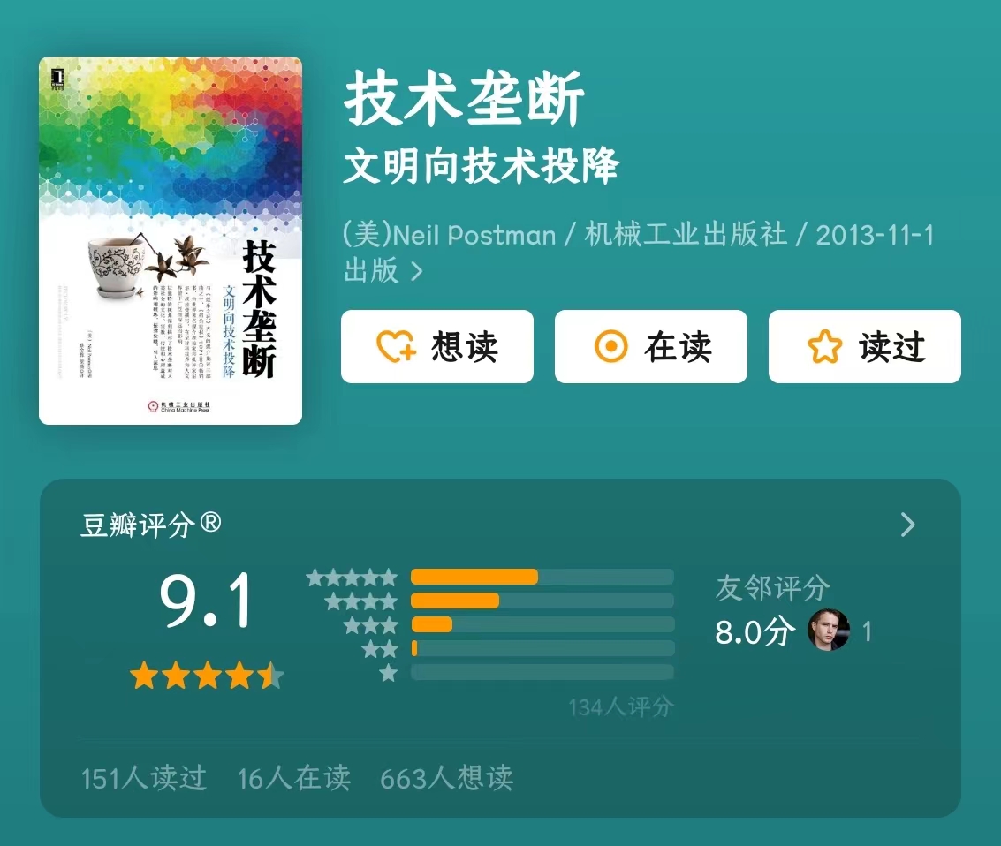Viewport: 1001px width, 846px height.
Task: Click the orange rating stars under 9.1
Action: click(207, 676)
